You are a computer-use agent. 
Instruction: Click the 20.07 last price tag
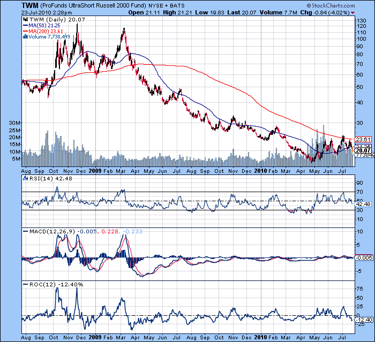click(x=363, y=150)
